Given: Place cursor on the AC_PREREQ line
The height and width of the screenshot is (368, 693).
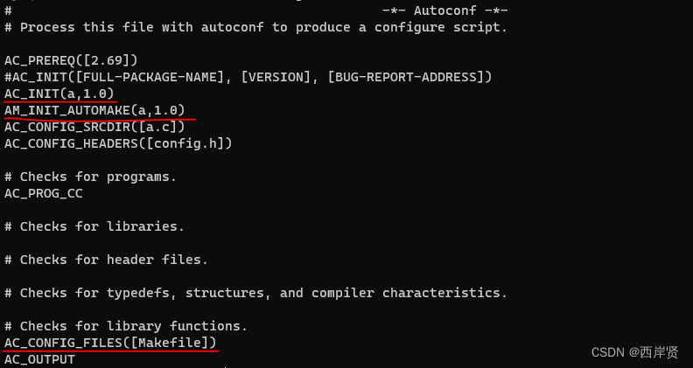Looking at the screenshot, I should (71, 60).
